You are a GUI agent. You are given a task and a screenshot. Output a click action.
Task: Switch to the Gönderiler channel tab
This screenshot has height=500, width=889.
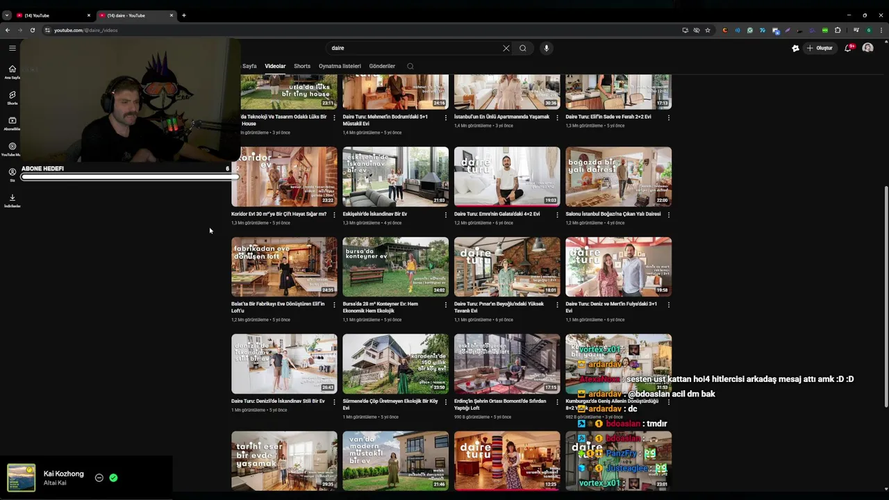[382, 66]
